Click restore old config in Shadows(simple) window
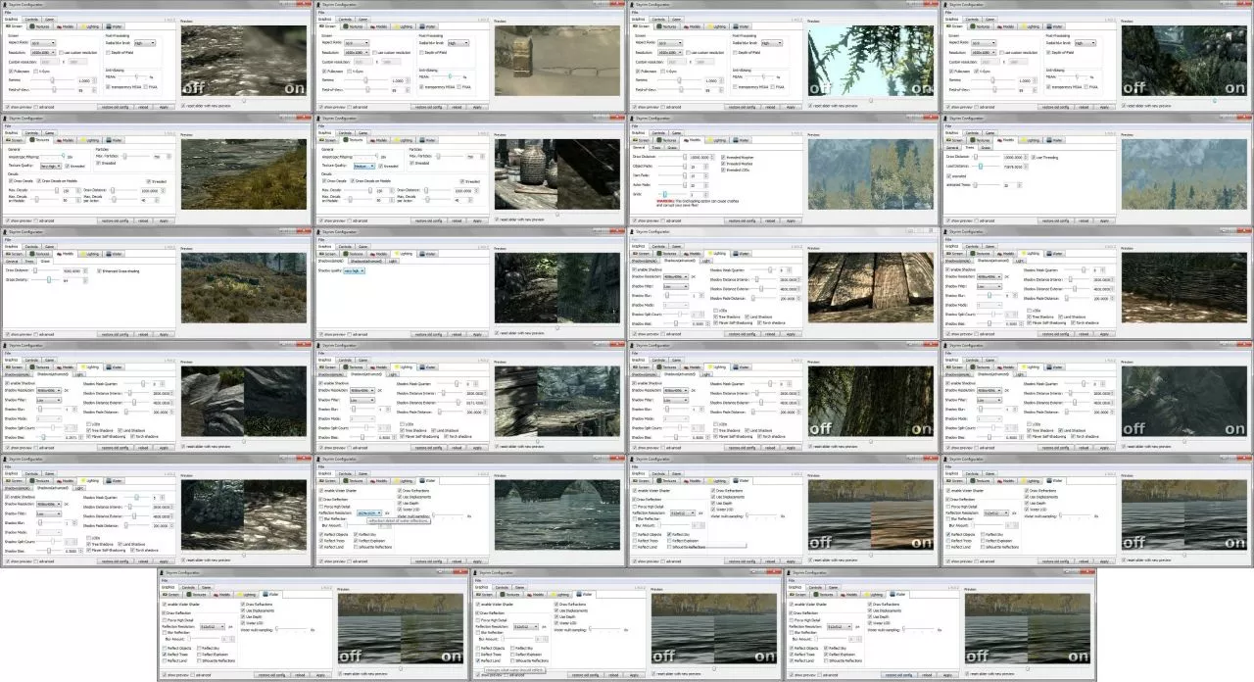The height and width of the screenshot is (682, 1254). (x=429, y=334)
